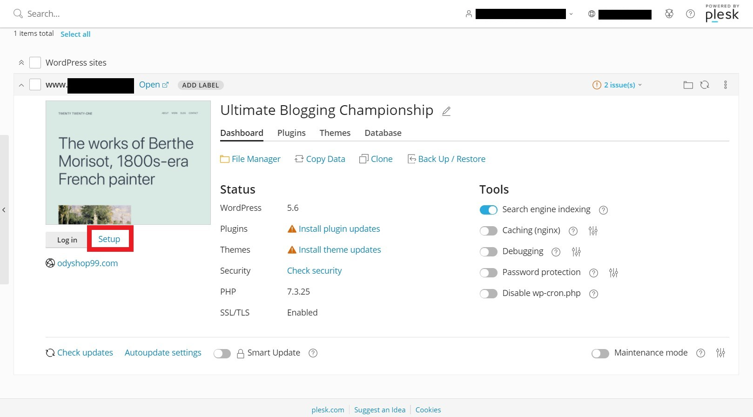The width and height of the screenshot is (753, 417).
Task: Open Autoupdate settings
Action: pos(163,353)
